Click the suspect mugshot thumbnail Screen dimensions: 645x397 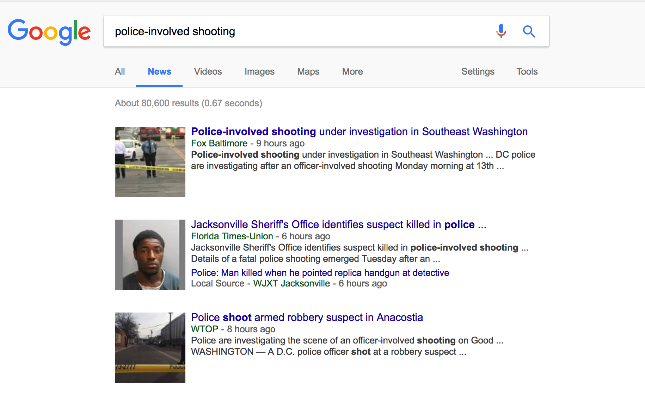click(150, 255)
